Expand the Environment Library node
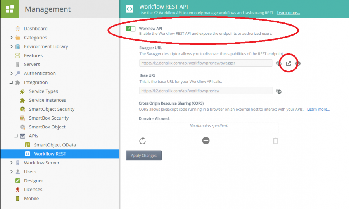Screen dimensions: 349x209 pos(11,46)
